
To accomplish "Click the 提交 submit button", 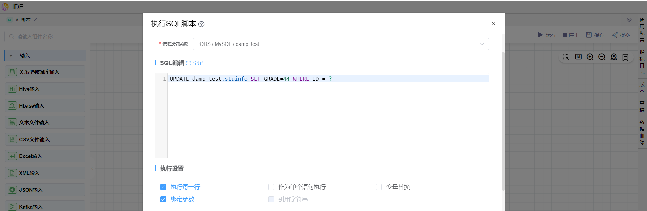I will click(x=621, y=35).
